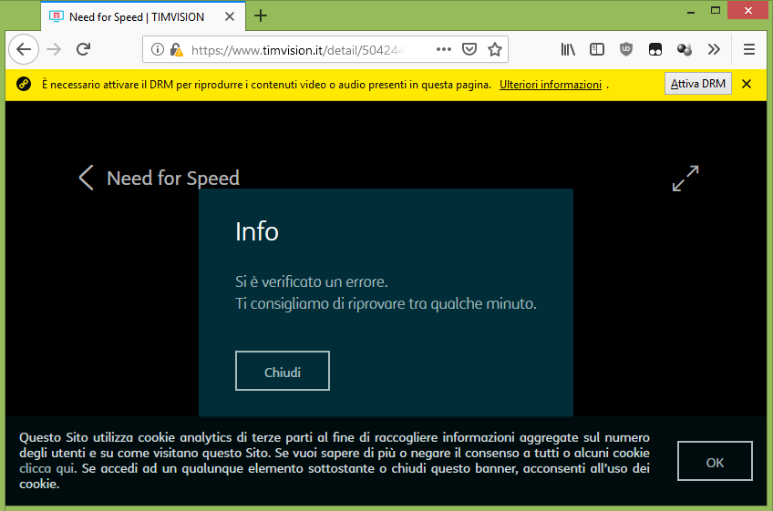This screenshot has height=511, width=773.
Task: Minimize the Firefox window
Action: click(691, 11)
